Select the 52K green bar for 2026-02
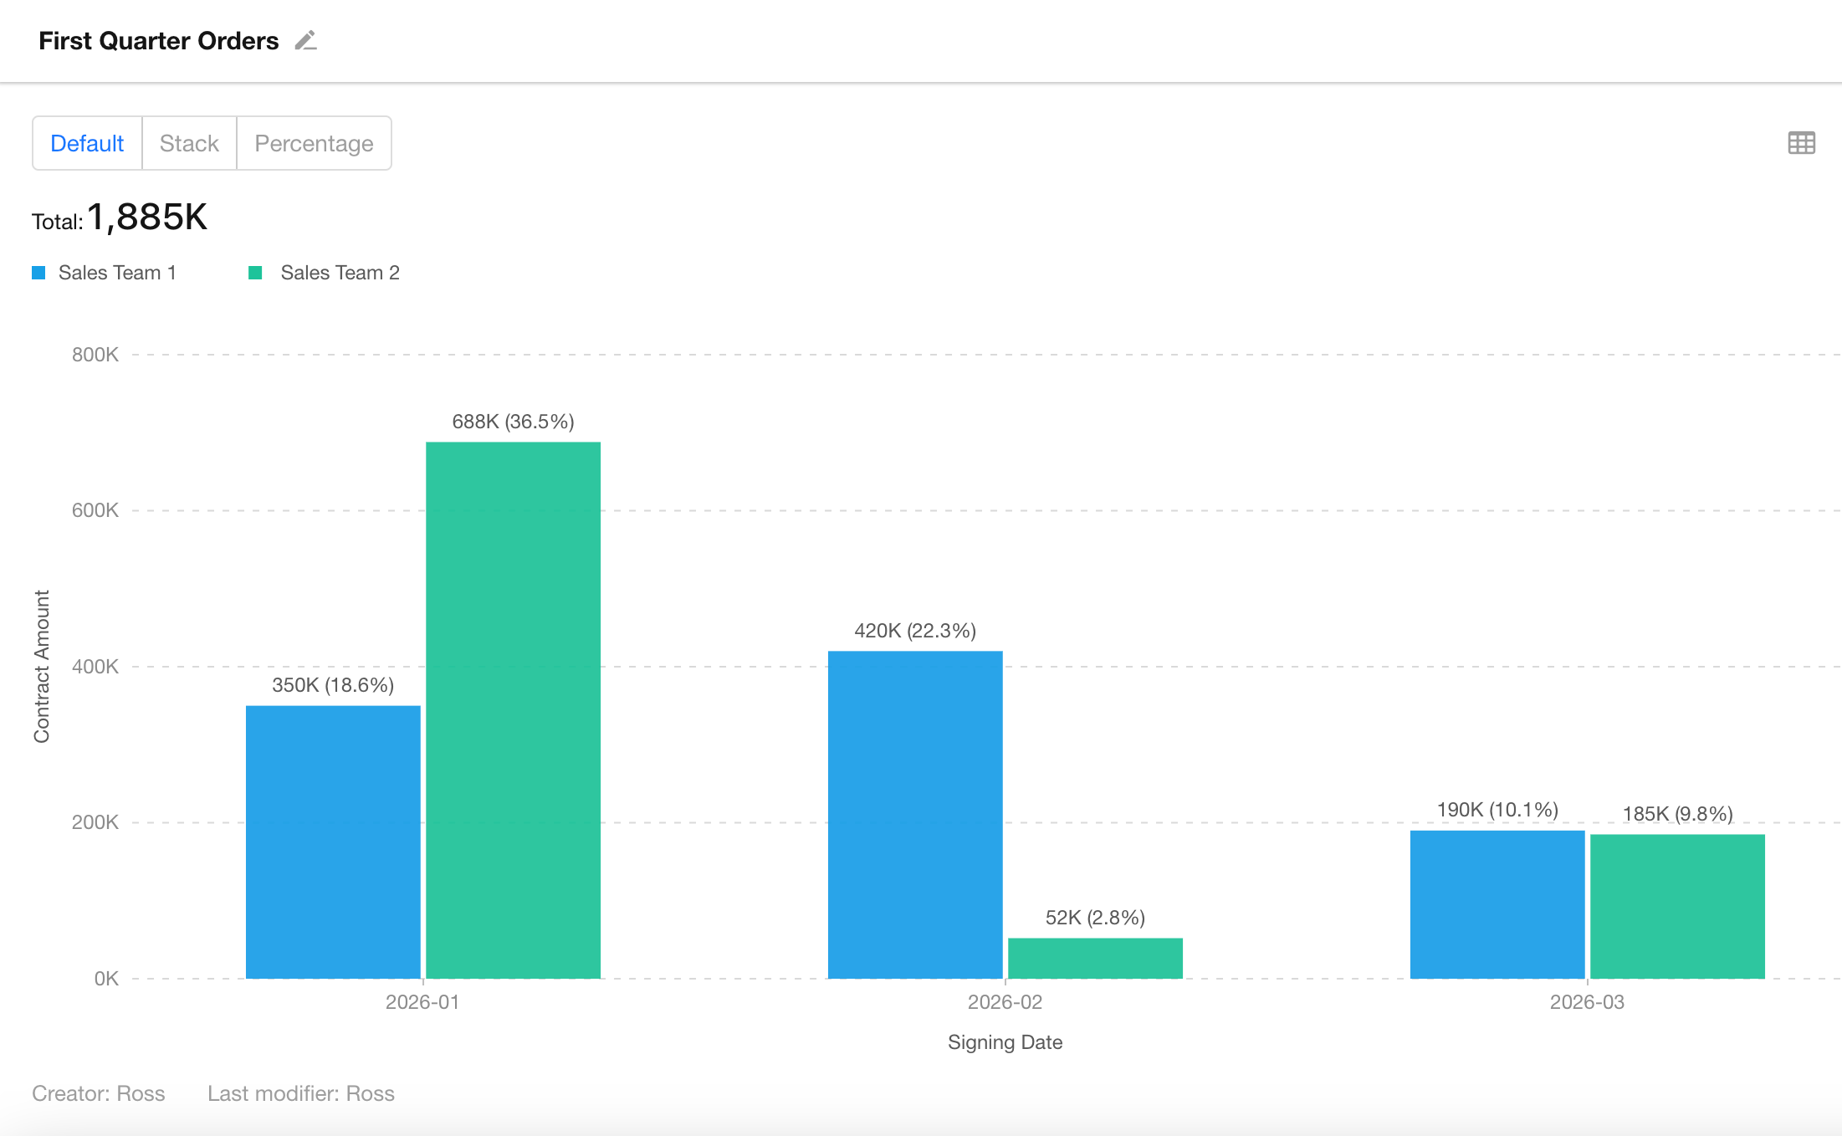 pyautogui.click(x=1095, y=958)
